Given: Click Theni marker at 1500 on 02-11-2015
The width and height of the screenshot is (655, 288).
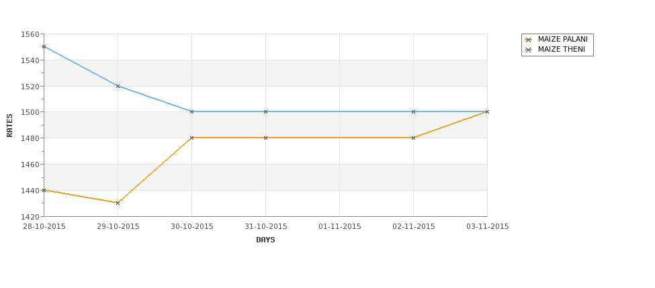Looking at the screenshot, I should 414,112.
